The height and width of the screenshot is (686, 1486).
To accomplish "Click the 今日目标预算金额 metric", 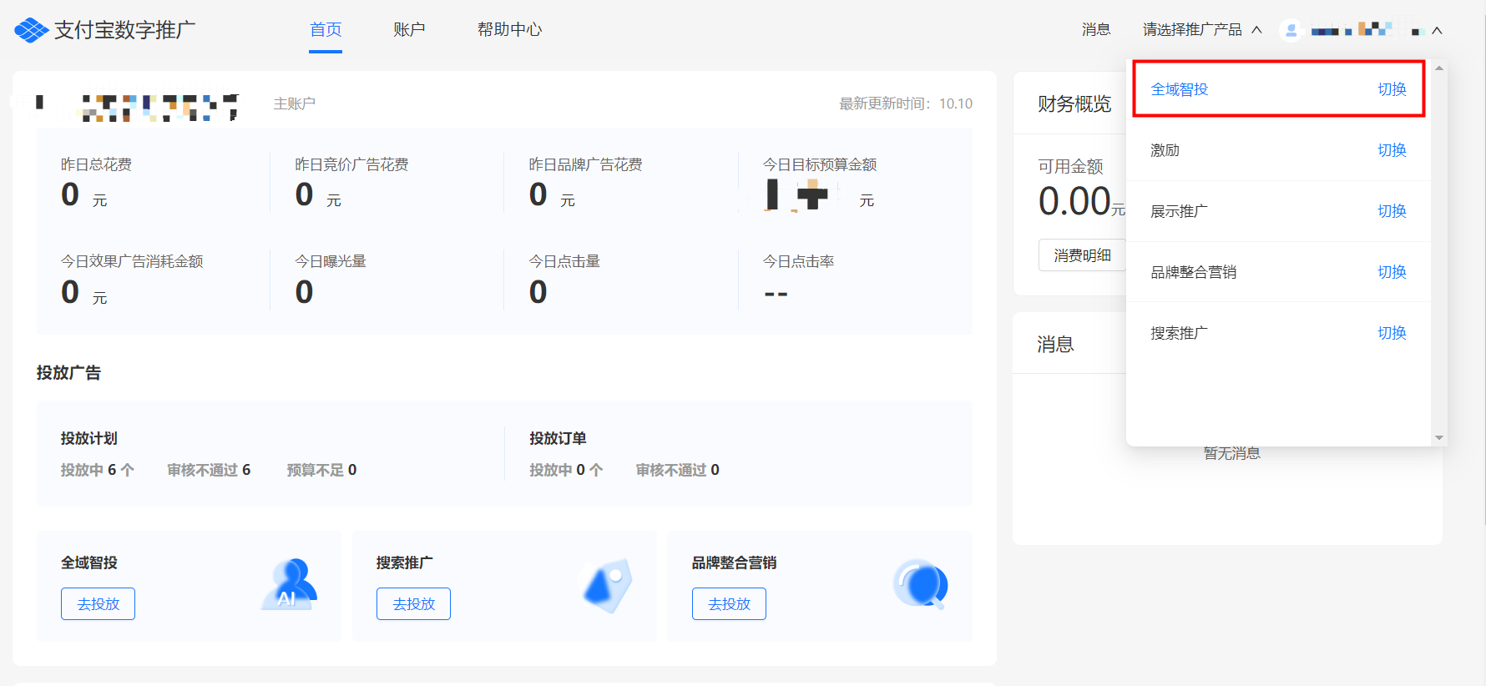I will [820, 183].
